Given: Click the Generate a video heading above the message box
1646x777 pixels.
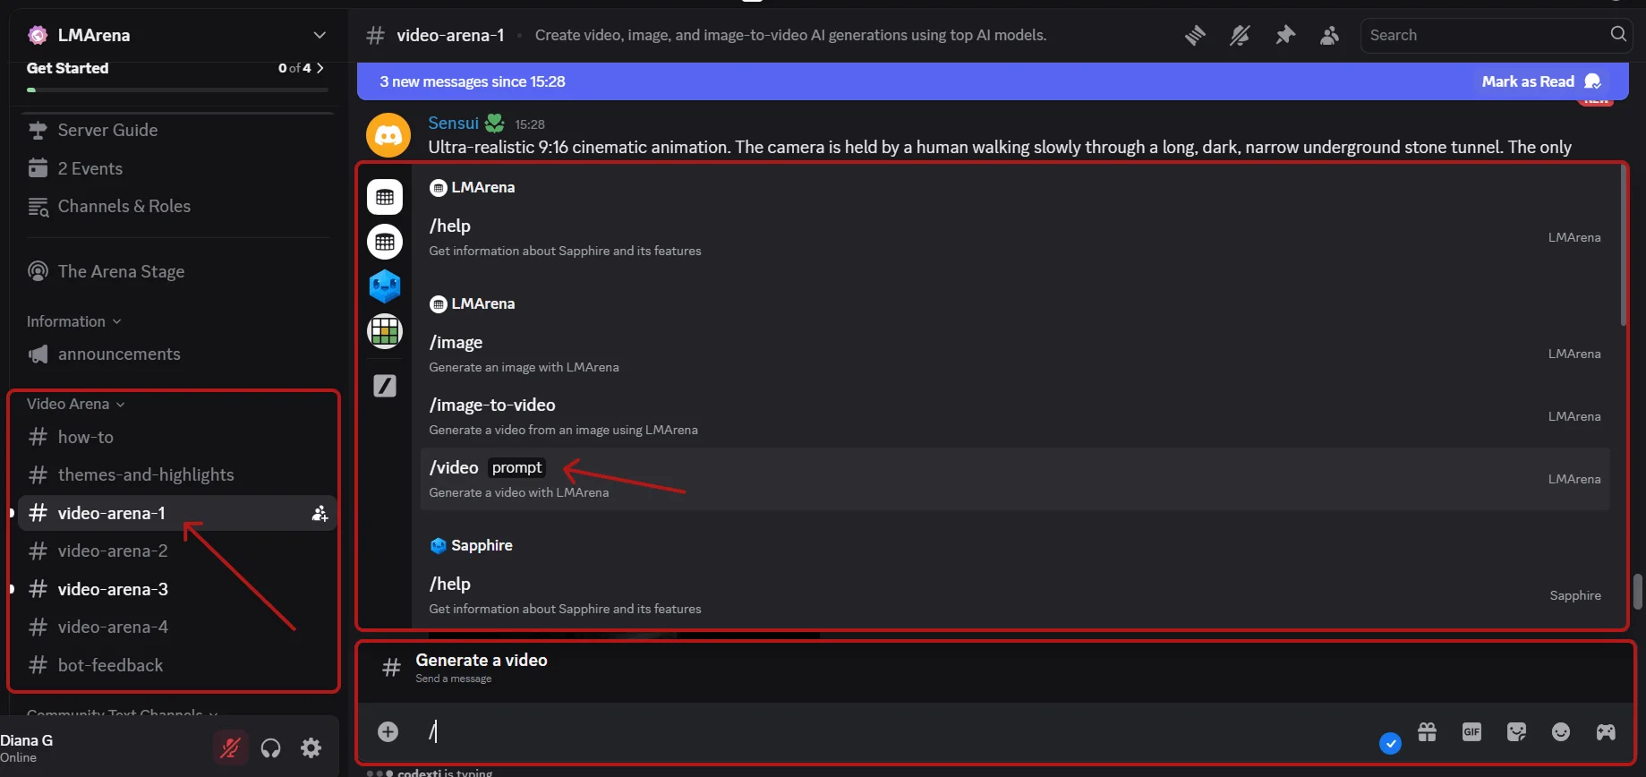Looking at the screenshot, I should click(482, 660).
